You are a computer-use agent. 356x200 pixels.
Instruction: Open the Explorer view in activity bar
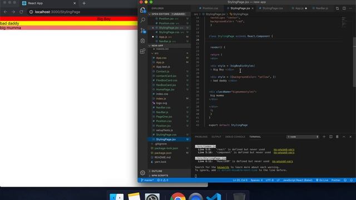[142, 10]
